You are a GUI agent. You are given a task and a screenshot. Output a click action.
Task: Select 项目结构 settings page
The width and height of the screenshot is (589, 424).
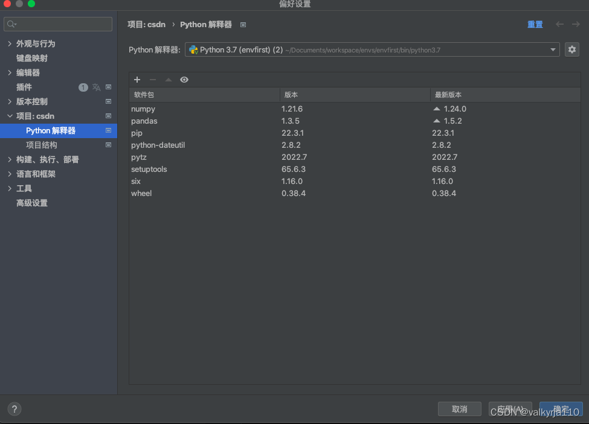pos(41,145)
